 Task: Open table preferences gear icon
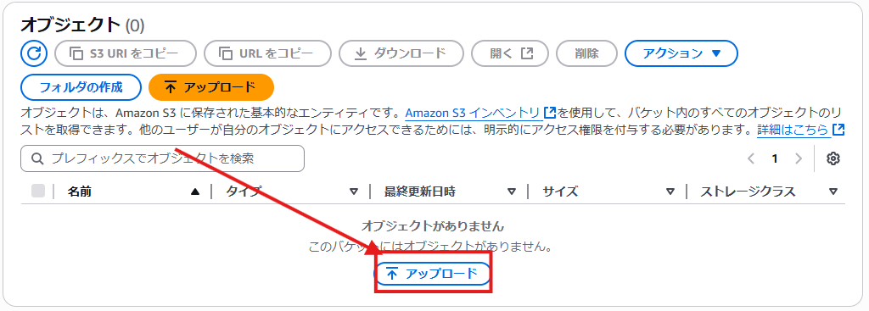[833, 158]
